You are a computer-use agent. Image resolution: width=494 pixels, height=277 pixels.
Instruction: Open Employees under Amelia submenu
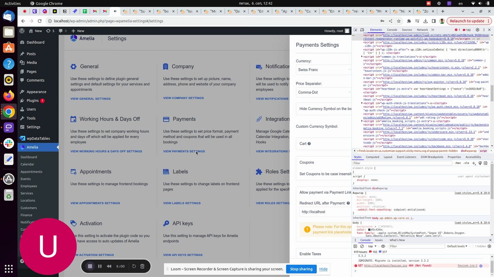pos(29,186)
